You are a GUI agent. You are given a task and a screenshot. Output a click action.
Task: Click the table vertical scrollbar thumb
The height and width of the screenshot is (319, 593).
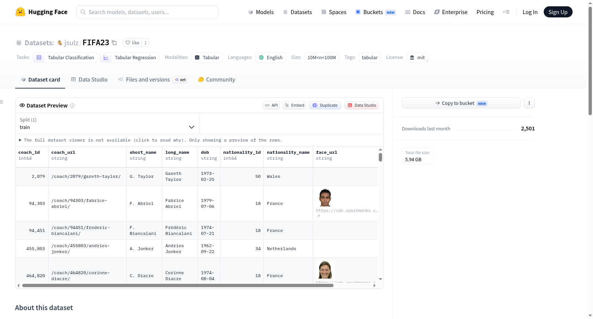[380, 157]
